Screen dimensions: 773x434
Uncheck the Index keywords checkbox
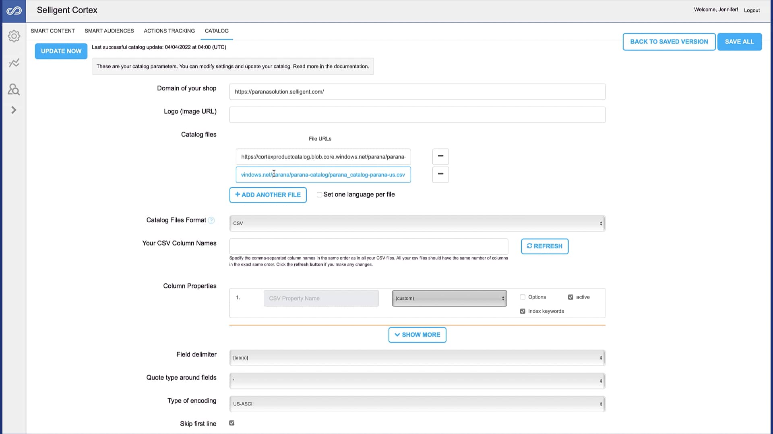point(523,311)
